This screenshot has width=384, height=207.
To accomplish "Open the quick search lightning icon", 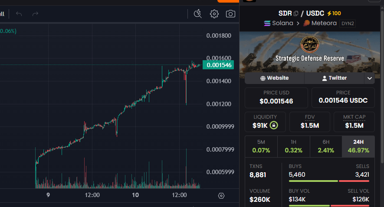I will point(197,14).
